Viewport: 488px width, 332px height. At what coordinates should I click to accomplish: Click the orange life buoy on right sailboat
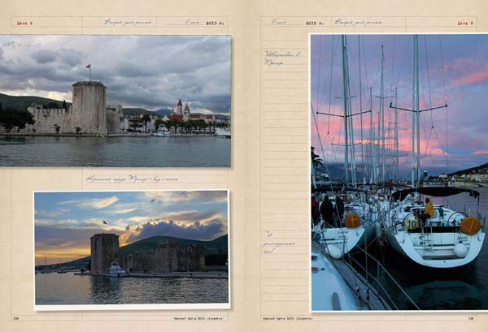470,225
